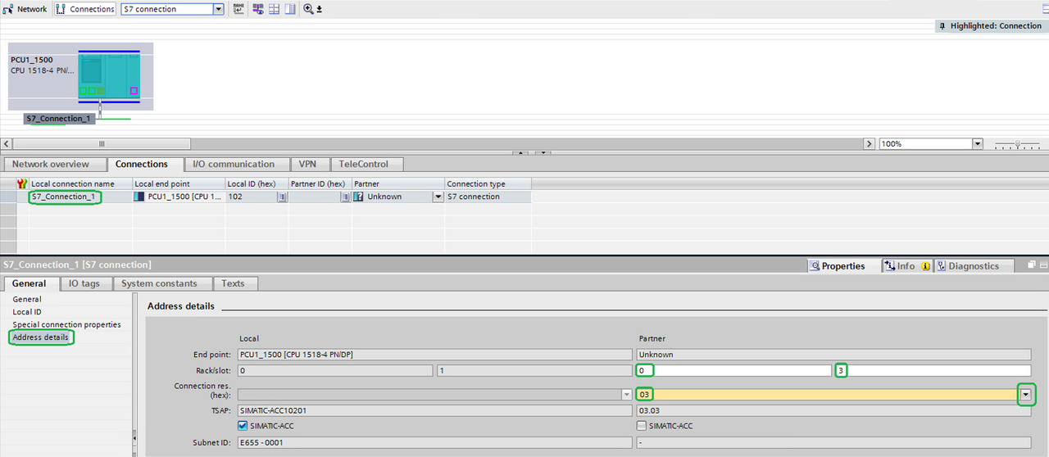Click the pin icon beside Highlighted: Connection
This screenshot has width=1049, height=457.
click(x=942, y=26)
